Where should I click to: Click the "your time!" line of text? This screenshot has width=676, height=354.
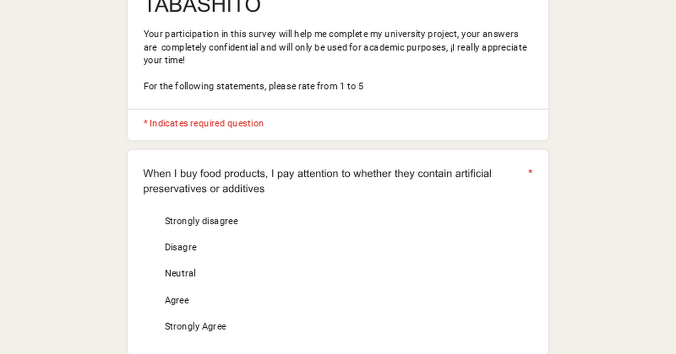[164, 61]
